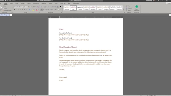Switch to the Mailings tab
The height and width of the screenshot is (96, 171).
point(44,3)
